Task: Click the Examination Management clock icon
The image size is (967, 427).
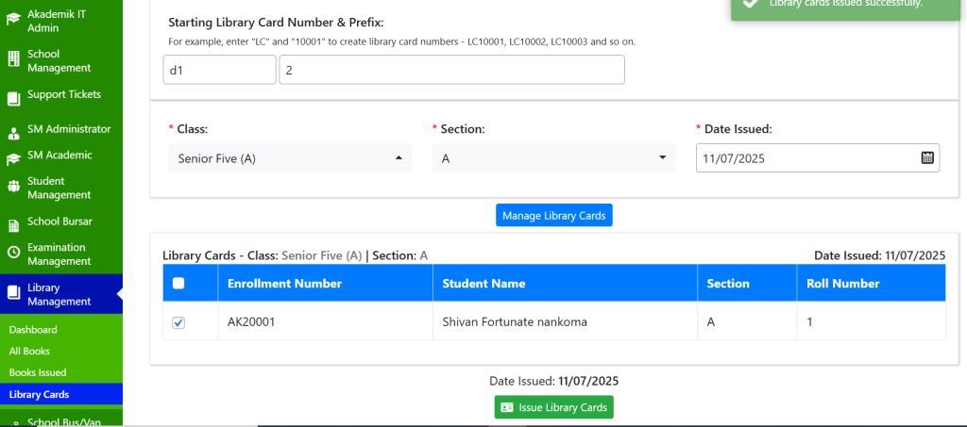Action: click(x=13, y=253)
